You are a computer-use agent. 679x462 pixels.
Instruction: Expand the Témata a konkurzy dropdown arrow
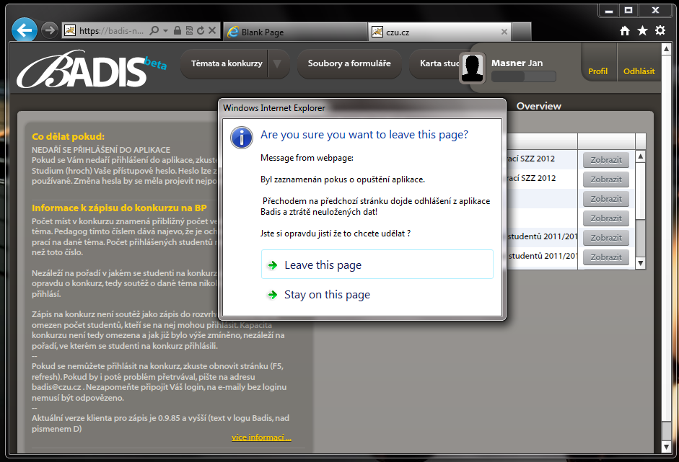[x=278, y=64]
